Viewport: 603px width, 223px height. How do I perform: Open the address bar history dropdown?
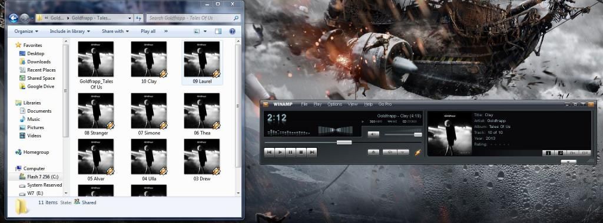point(129,18)
